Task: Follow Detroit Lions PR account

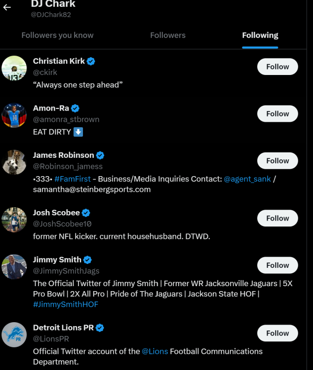Action: pyautogui.click(x=277, y=333)
